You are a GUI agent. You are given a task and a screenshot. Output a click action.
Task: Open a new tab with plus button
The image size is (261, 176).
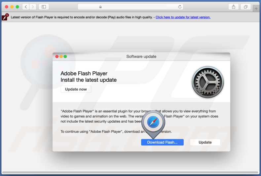256,9
